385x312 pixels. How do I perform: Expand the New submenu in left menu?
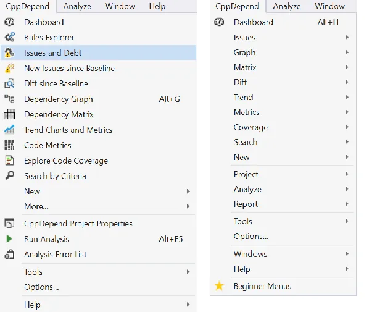(x=188, y=192)
